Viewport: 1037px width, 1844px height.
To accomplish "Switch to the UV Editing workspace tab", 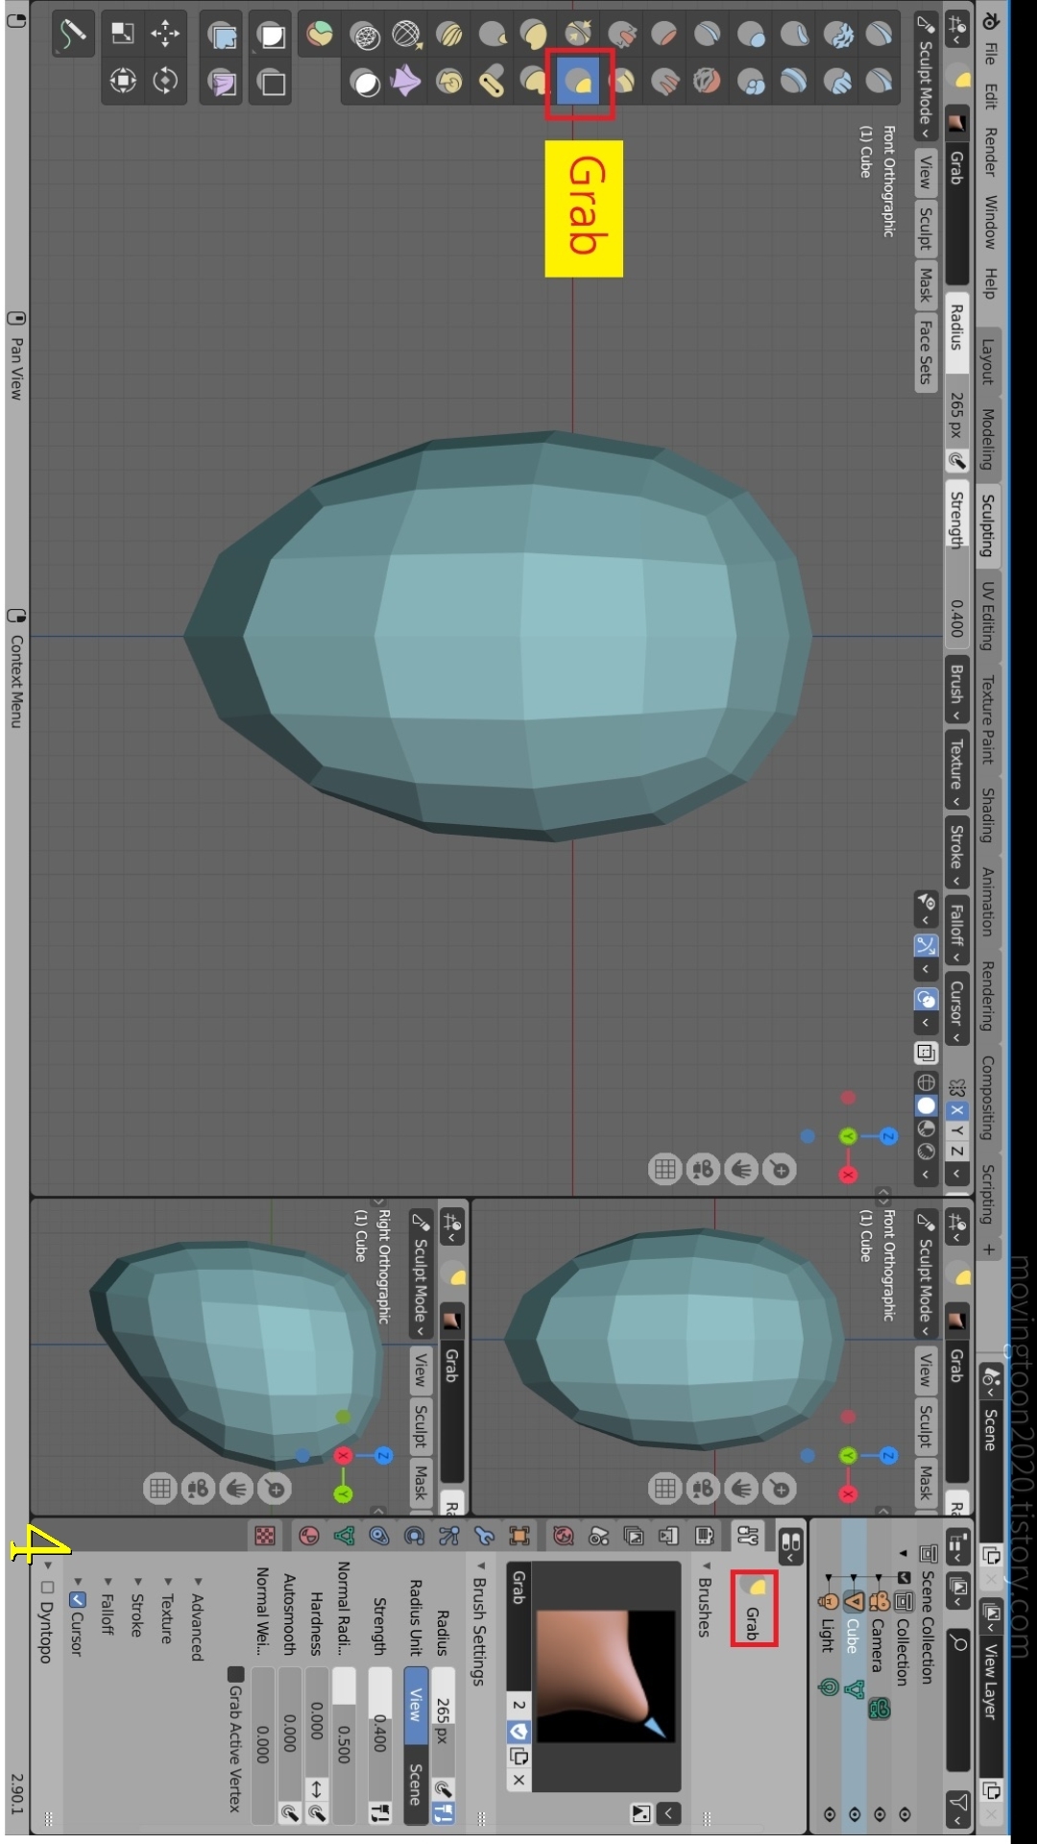I will click(x=987, y=616).
